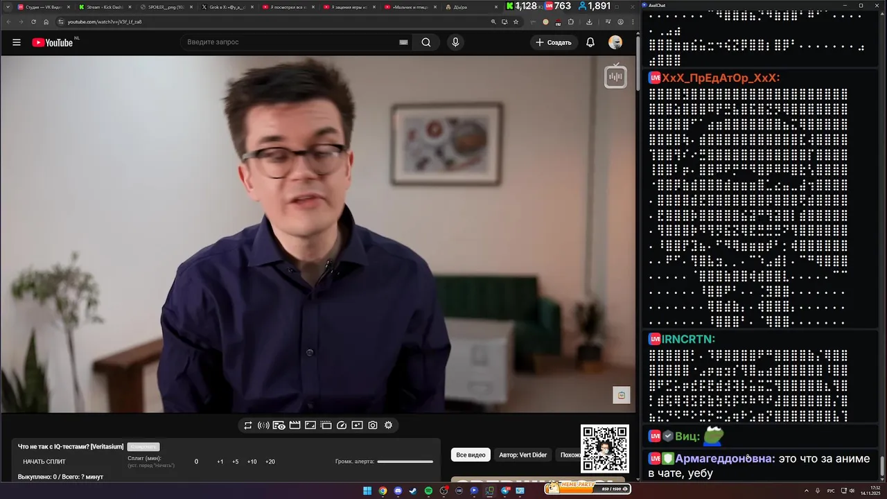The height and width of the screenshot is (499, 887).
Task: Show hidden system tray icons chevron
Action: [807, 491]
